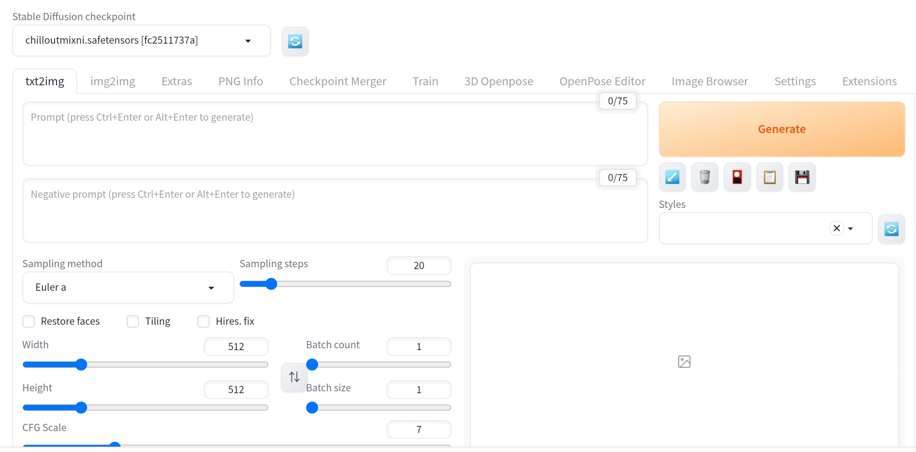Click the Sampling steps slider handle
The height and width of the screenshot is (452, 916).
pyautogui.click(x=271, y=284)
